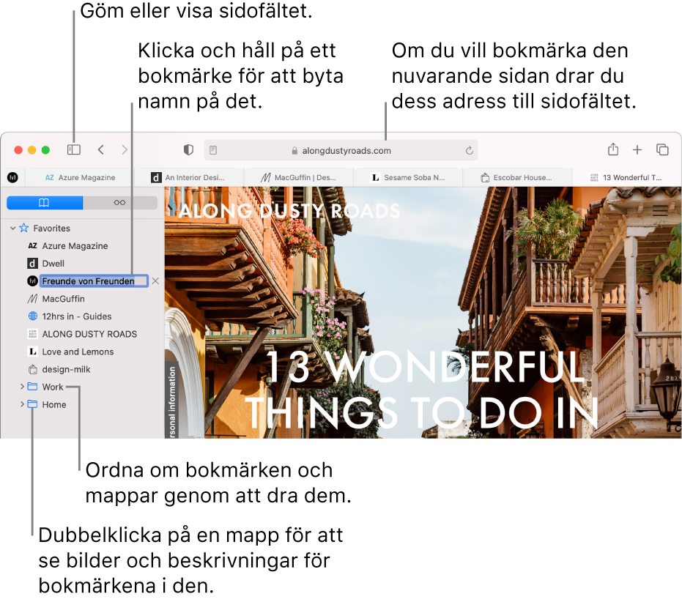682x602 pixels.
Task: Open the Share menu icon
Action: coord(613,149)
